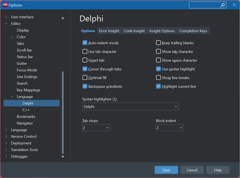Expand the User Interface node
Image resolution: width=240 pixels, height=178 pixels.
click(6, 17)
